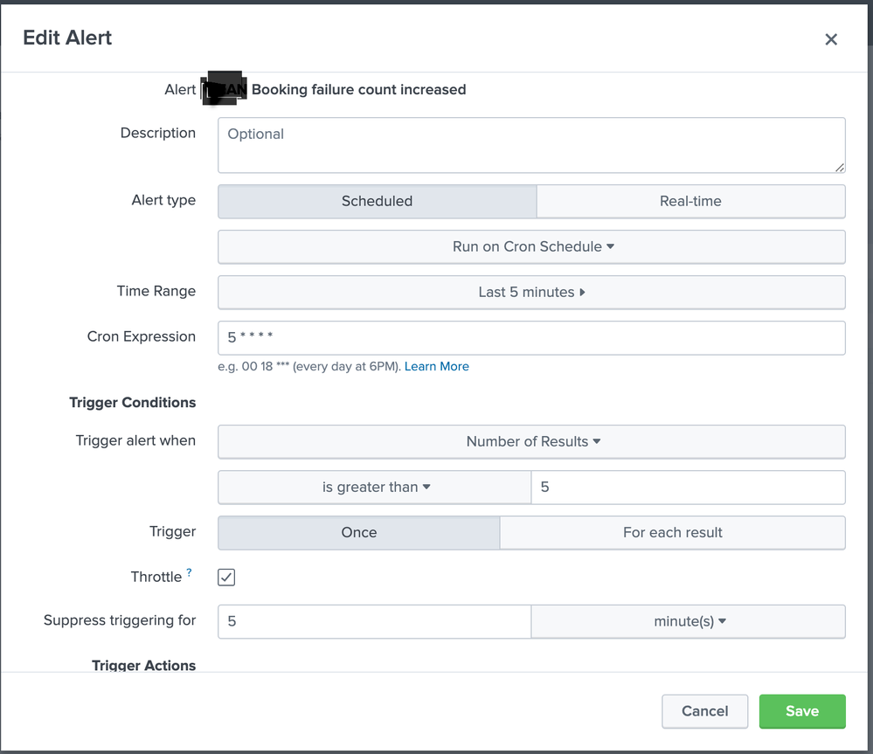The width and height of the screenshot is (873, 754).
Task: Open the Number of Results dropdown
Action: (x=531, y=442)
